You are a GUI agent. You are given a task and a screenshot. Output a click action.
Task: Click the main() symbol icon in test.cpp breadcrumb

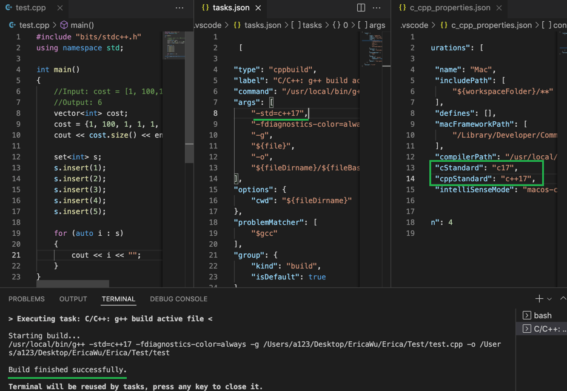click(x=62, y=25)
